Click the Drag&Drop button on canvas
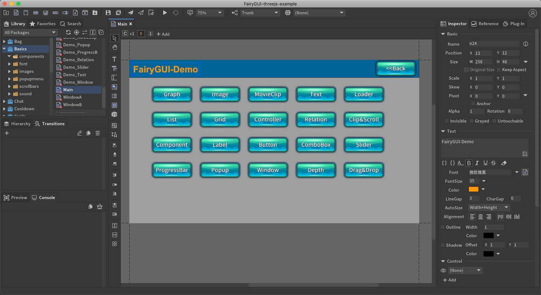 tap(364, 170)
